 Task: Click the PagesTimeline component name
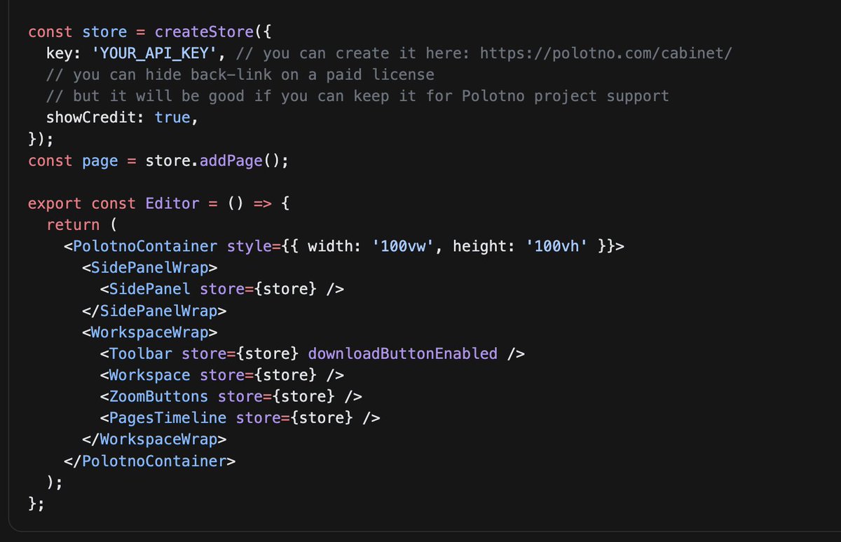[164, 418]
